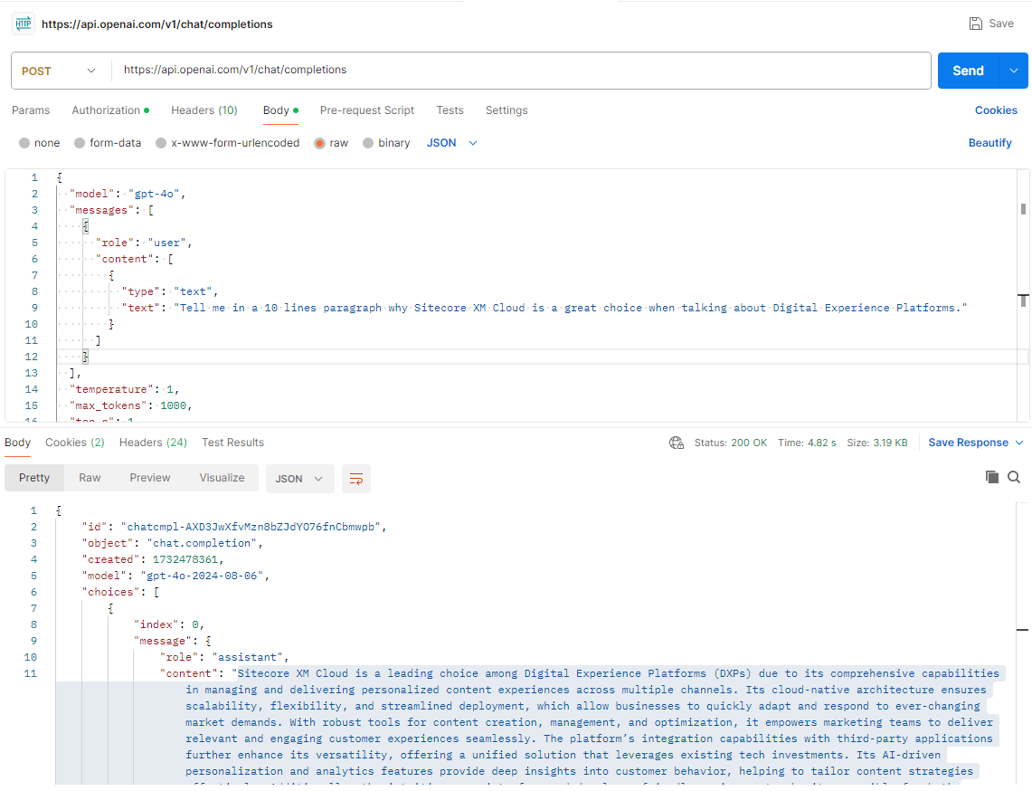
Task: Open the response Cookies (2) tab
Action: coord(74,443)
